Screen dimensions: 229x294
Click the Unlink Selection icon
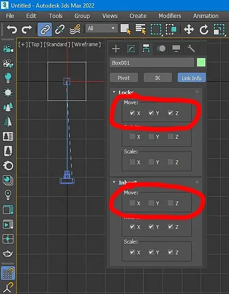point(60,29)
